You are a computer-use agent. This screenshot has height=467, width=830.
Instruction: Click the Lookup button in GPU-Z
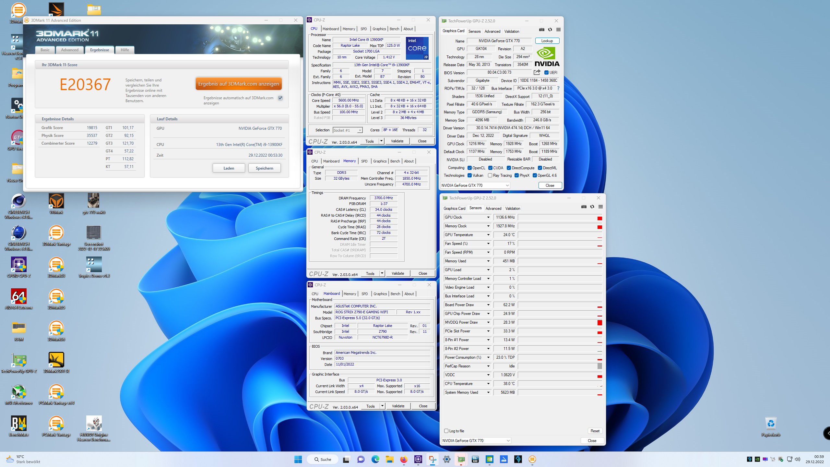point(547,41)
